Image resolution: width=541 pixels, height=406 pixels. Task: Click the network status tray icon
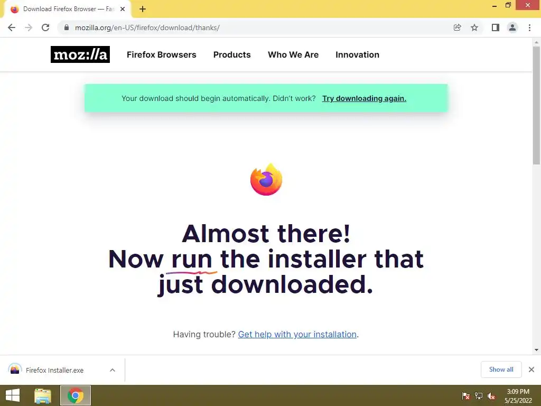[x=479, y=396]
